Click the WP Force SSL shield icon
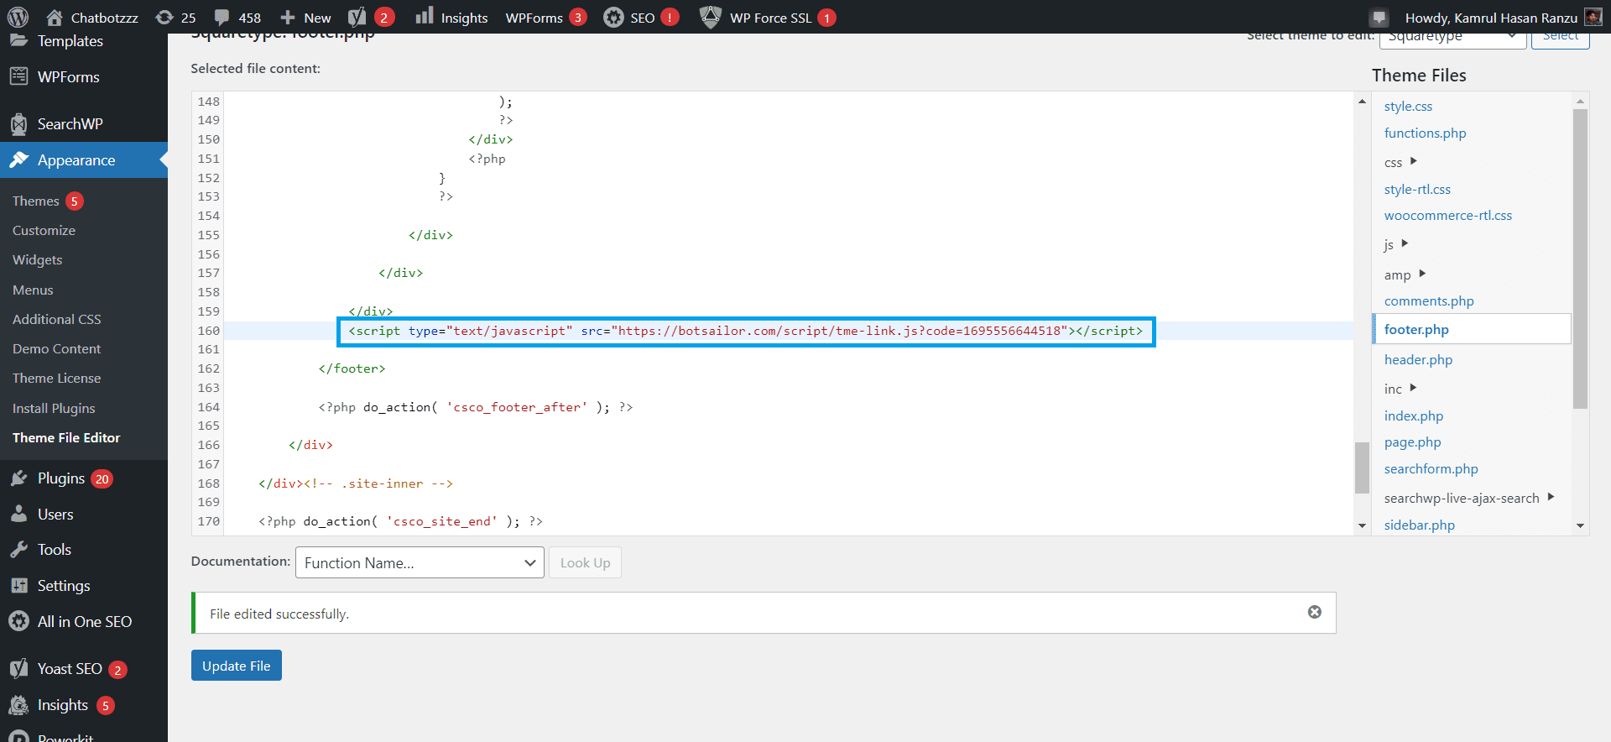 click(x=711, y=17)
